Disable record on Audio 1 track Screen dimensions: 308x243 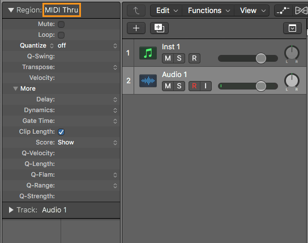194,86
